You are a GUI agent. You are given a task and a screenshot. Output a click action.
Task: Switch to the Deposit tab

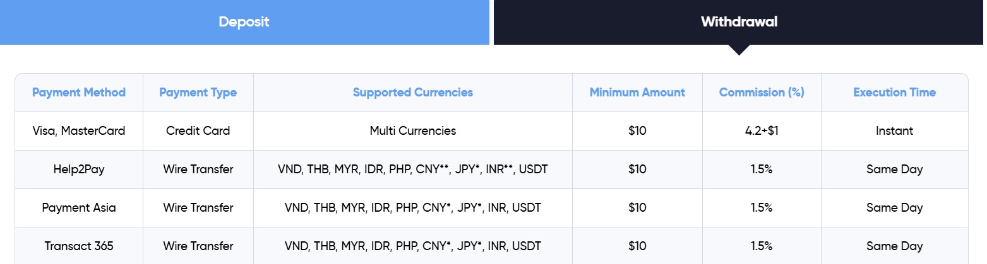(x=244, y=22)
